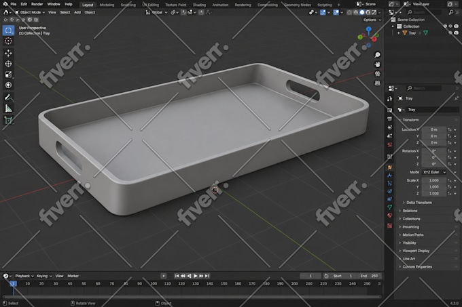Disable Collection in renders camera icon
This screenshot has width=462, height=307.
[456, 26]
